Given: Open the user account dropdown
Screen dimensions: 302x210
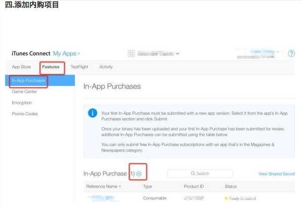Looking at the screenshot, I should click(x=265, y=52).
